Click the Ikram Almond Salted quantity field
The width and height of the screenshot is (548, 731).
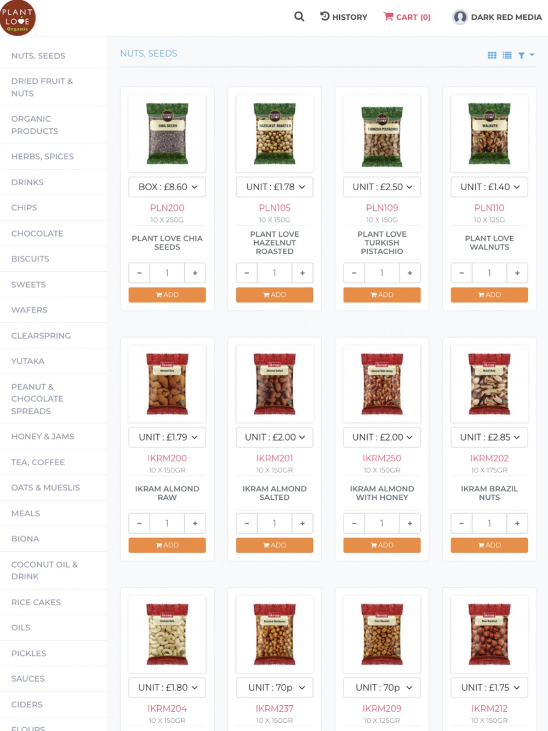pyautogui.click(x=275, y=523)
